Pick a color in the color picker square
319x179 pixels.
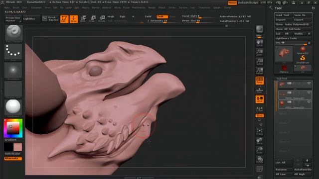[x=13, y=128]
